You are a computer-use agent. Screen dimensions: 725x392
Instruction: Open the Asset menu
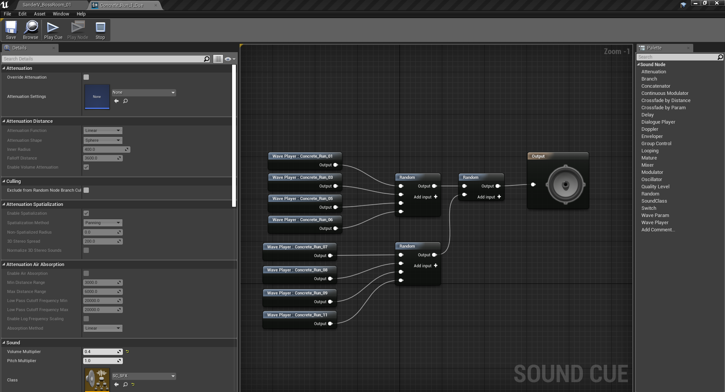click(39, 14)
